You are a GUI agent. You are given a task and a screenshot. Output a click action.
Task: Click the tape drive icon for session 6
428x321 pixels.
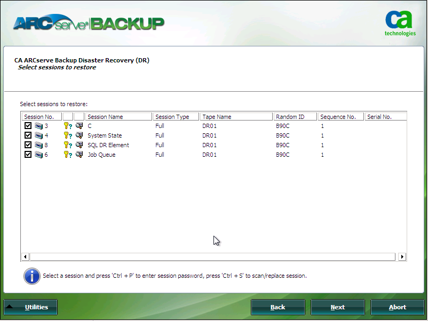coord(39,155)
